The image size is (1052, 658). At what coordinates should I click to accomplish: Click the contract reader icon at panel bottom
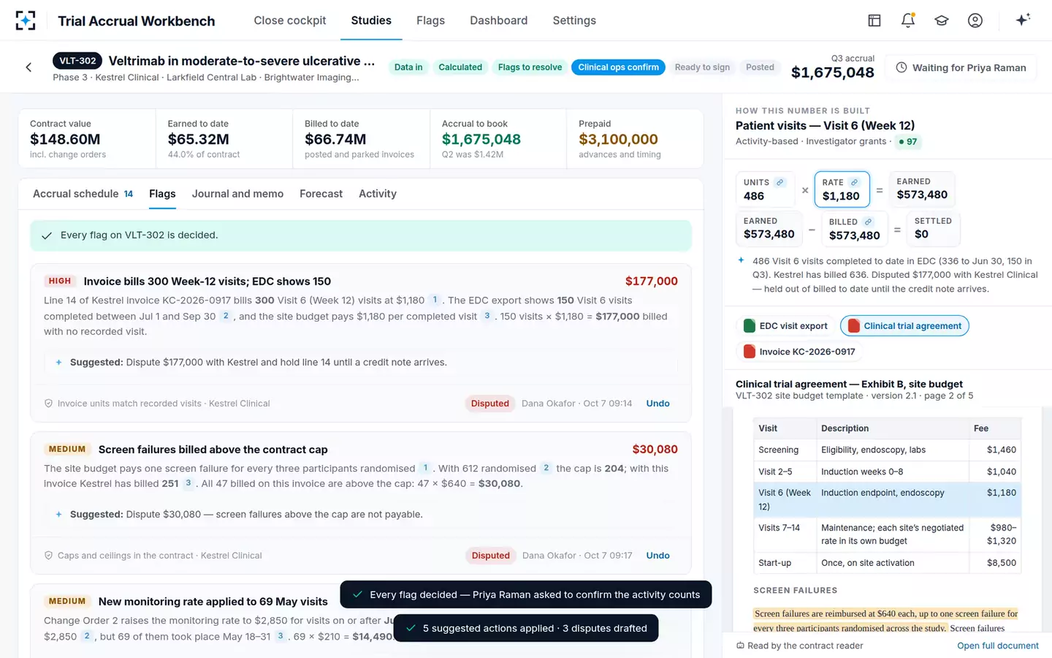(740, 646)
